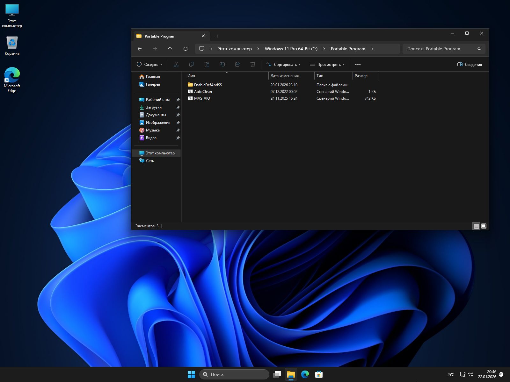Viewport: 510px width, 382px height.
Task: Open Загрузки in the sidebar
Action: [x=154, y=107]
